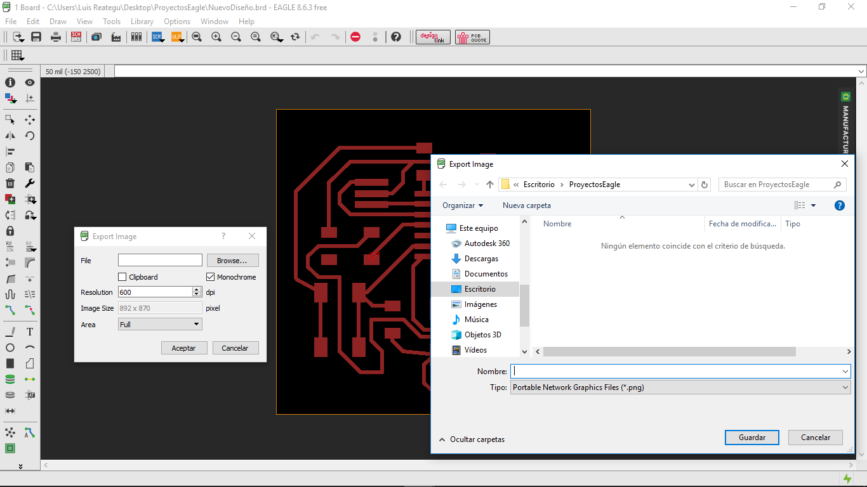Open Help question mark toolbar icon
This screenshot has width=867, height=487.
pyautogui.click(x=396, y=37)
